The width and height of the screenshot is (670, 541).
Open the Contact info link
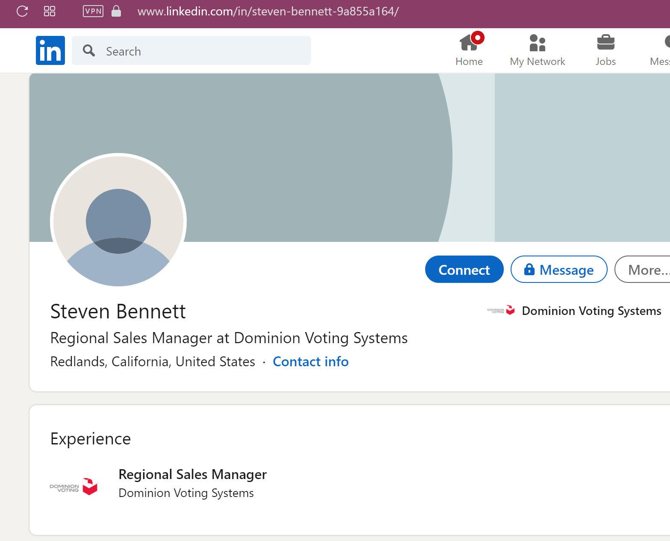click(x=310, y=362)
